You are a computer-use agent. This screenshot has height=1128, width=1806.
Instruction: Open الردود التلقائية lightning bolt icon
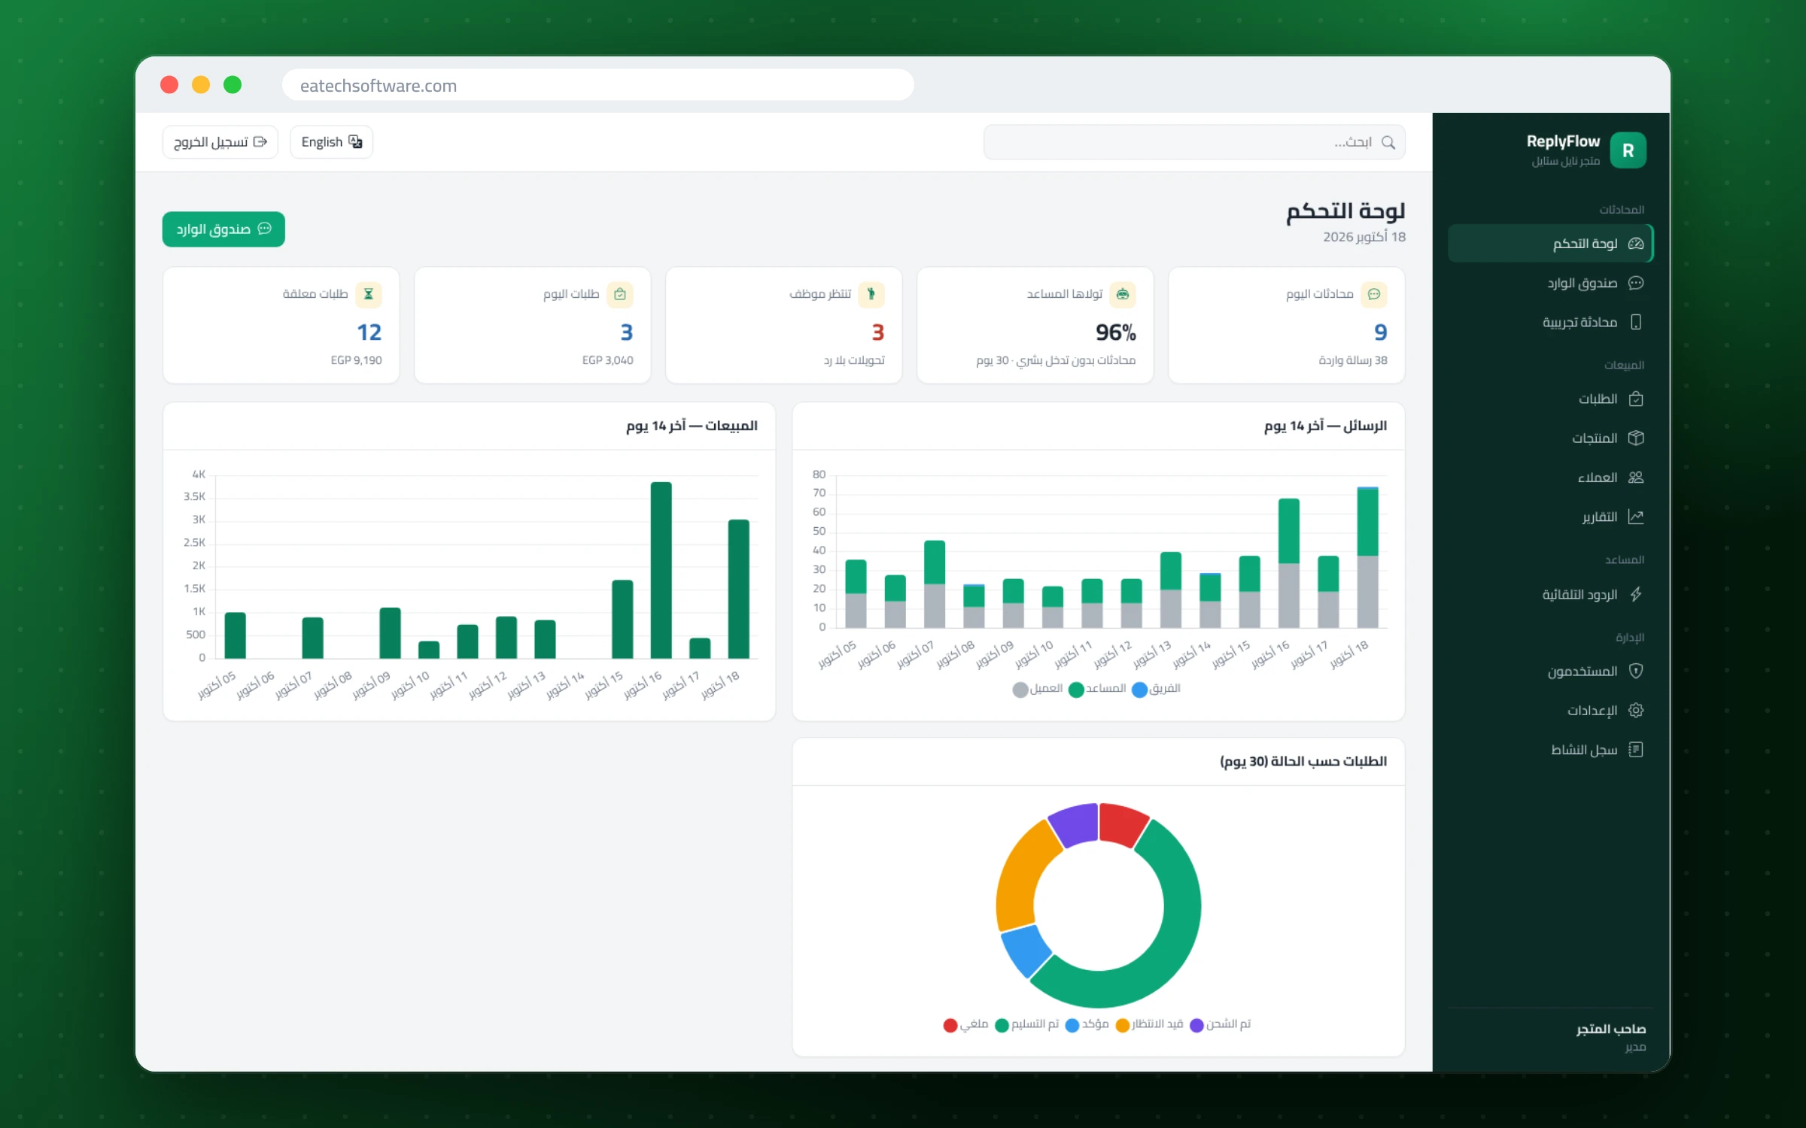click(1636, 594)
